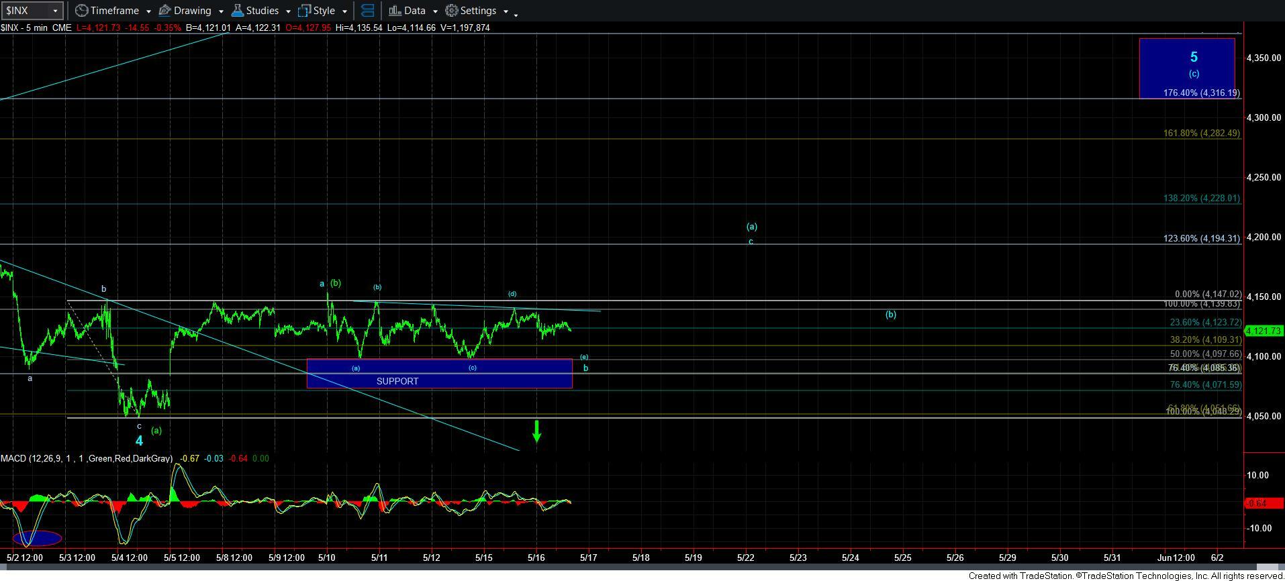Screen dimensions: 1285x581
Task: Open the Studies menu
Action: 262,11
